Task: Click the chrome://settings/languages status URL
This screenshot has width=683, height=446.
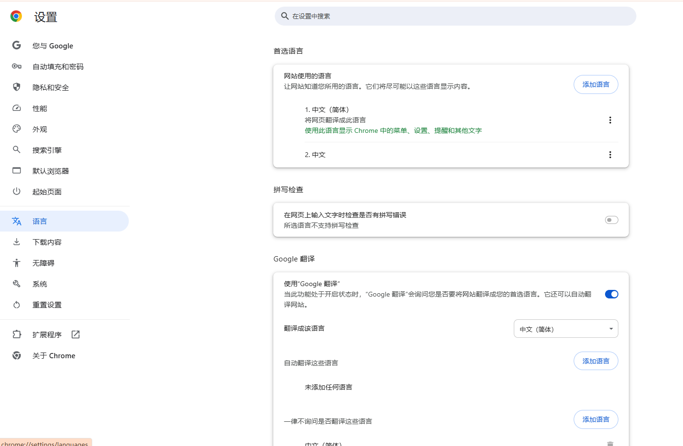Action: click(45, 443)
